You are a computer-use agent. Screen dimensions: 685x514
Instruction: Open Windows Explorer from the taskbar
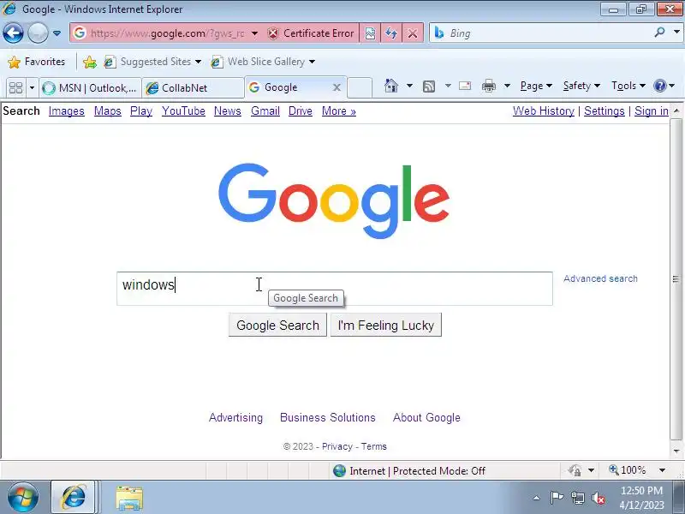point(129,498)
